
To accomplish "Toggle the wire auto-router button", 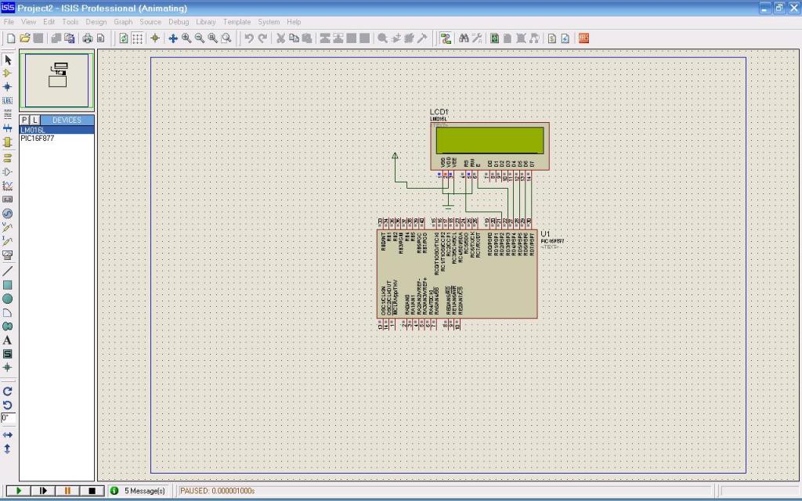I will click(445, 38).
